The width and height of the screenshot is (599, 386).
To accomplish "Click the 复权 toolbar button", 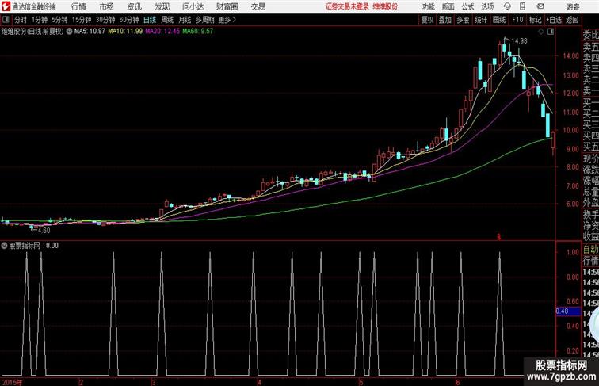I will pyautogui.click(x=428, y=20).
